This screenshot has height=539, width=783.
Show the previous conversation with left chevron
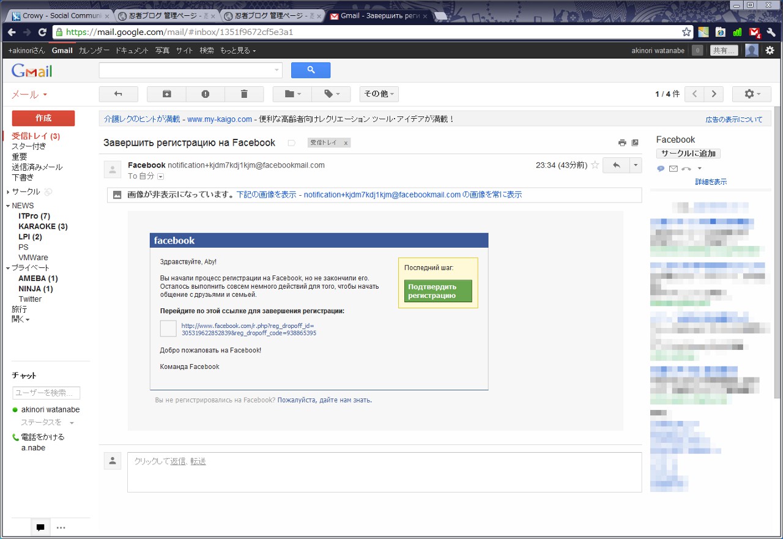[x=694, y=94]
